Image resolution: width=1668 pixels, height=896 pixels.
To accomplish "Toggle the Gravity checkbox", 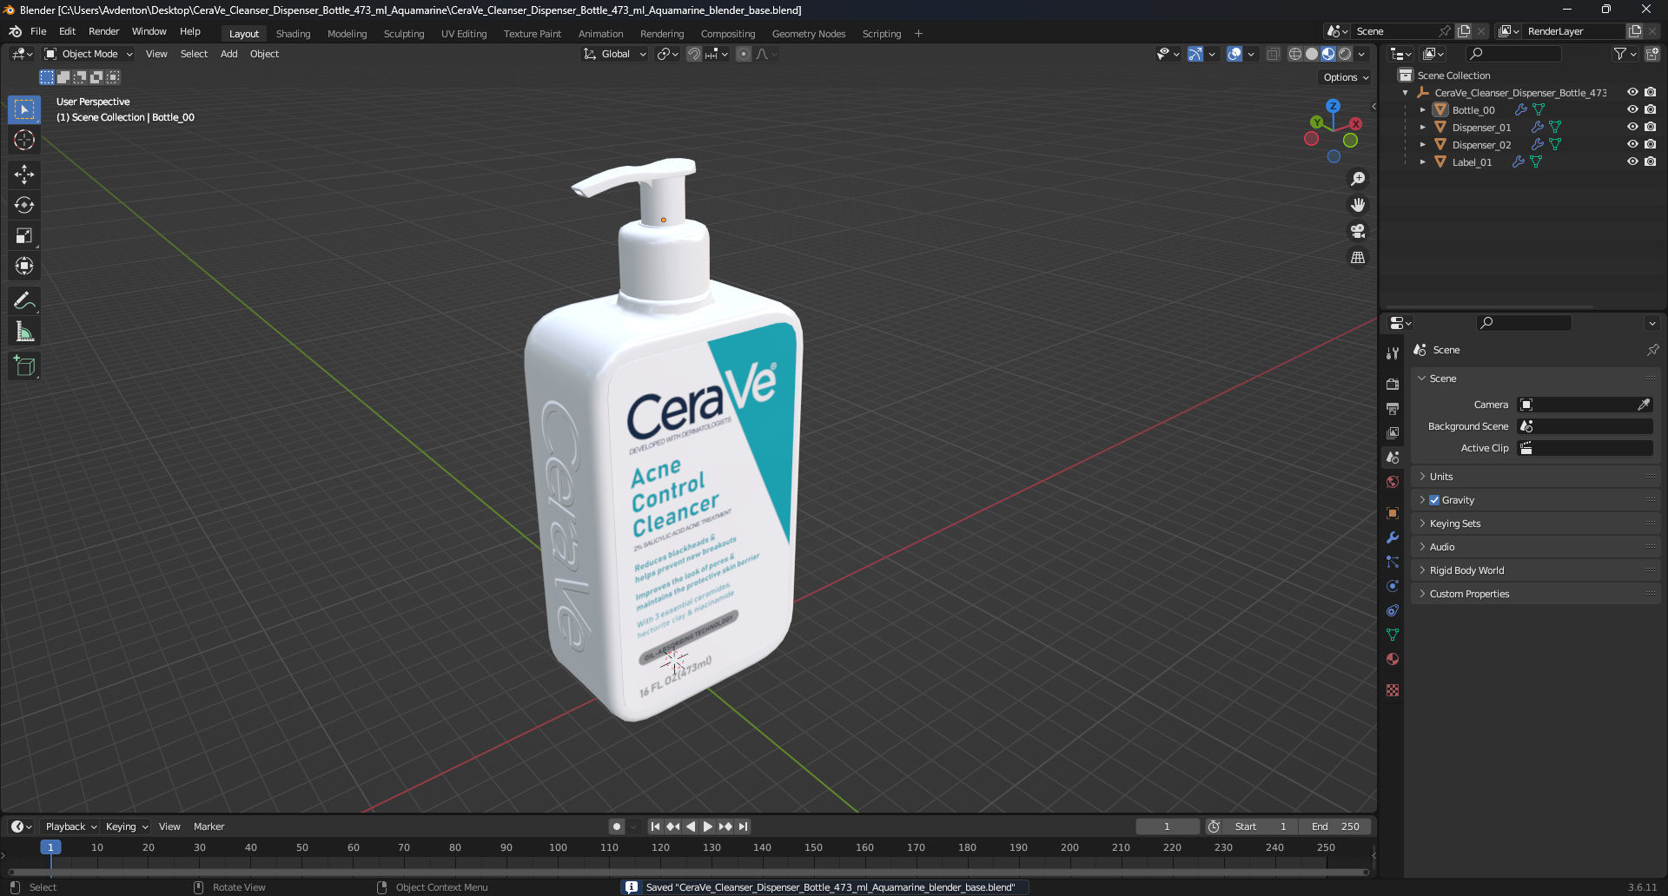I will [1434, 500].
